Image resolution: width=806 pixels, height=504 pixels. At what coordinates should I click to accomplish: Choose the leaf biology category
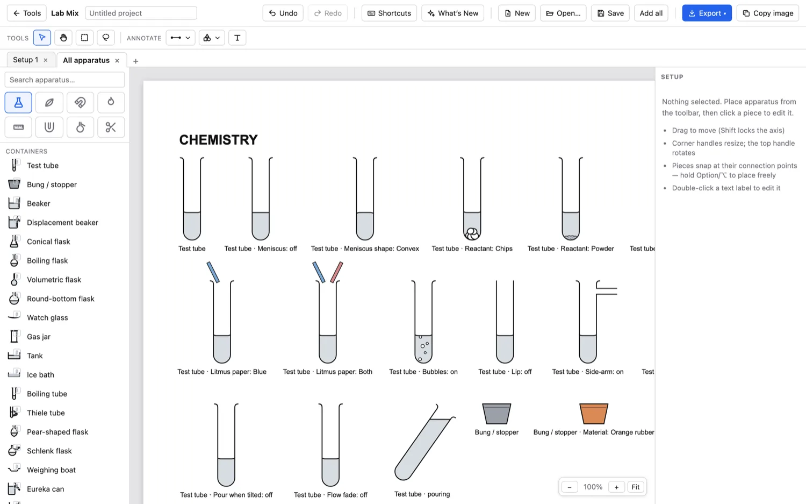click(49, 102)
